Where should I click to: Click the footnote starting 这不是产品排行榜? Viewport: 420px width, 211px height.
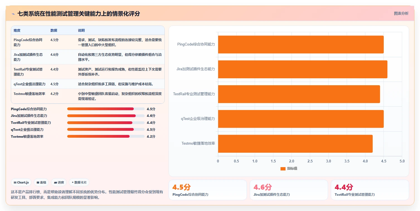pyautogui.click(x=87, y=195)
